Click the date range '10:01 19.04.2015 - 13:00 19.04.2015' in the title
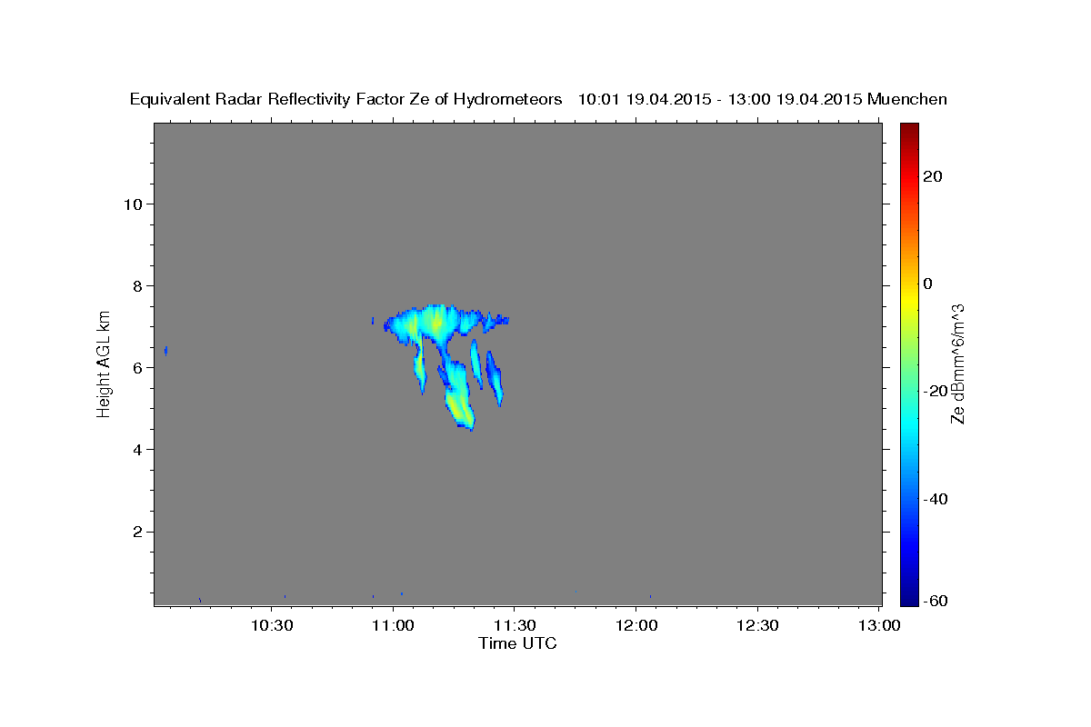Screen dimensions: 1091x727 click(x=720, y=100)
